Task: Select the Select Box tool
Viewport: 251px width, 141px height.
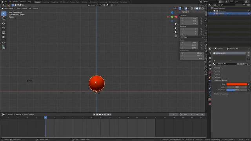Action: click(4, 14)
